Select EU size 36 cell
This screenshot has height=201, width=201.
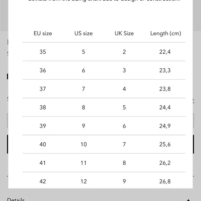point(43,70)
